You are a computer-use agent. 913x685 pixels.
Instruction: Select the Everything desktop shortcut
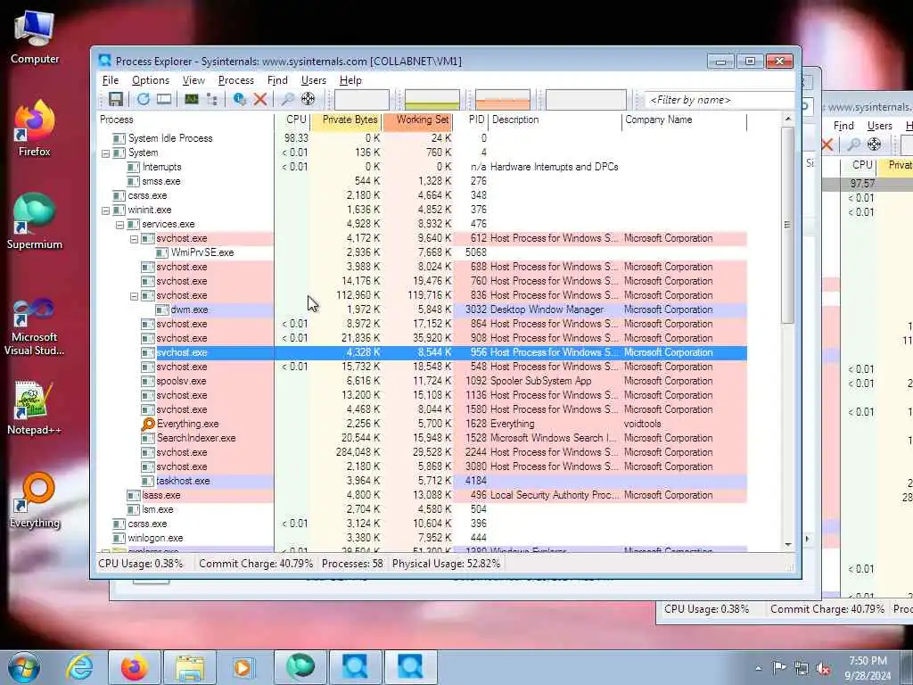pos(35,500)
